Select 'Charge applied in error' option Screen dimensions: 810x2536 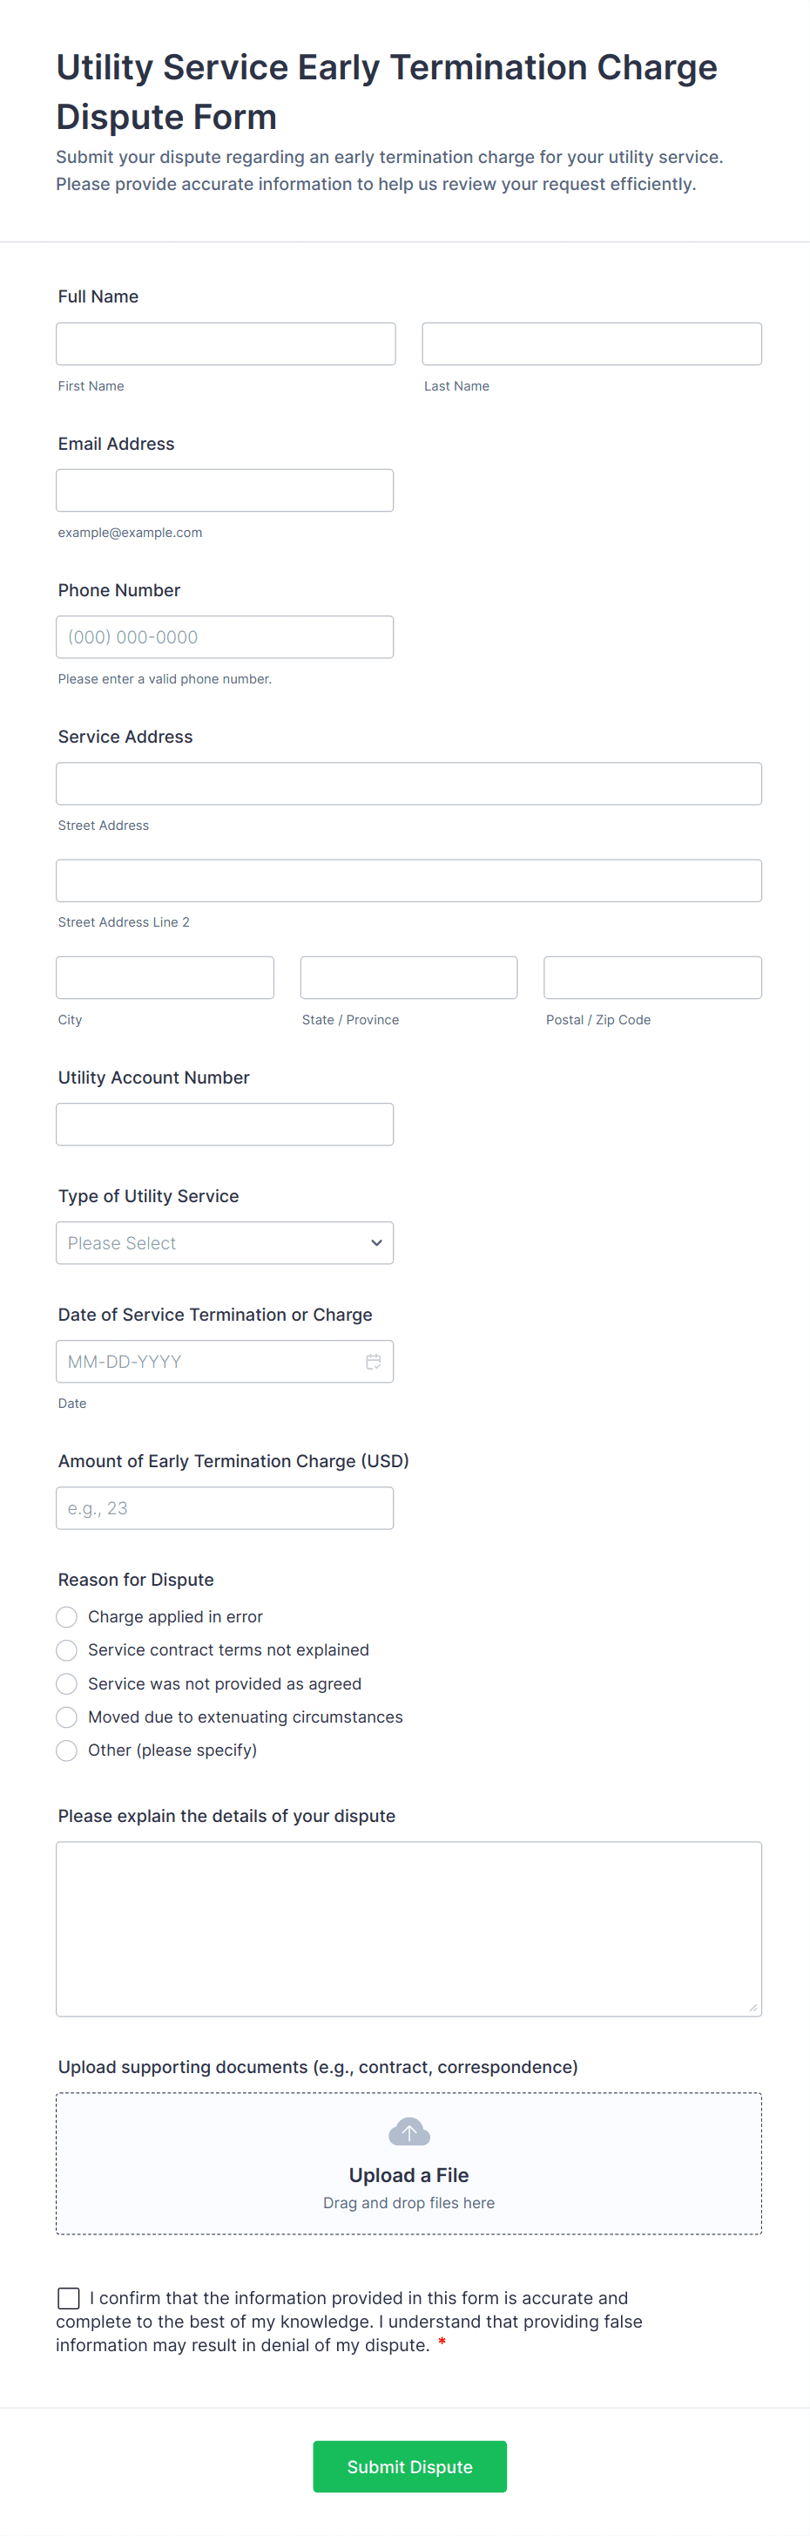[x=67, y=1616]
